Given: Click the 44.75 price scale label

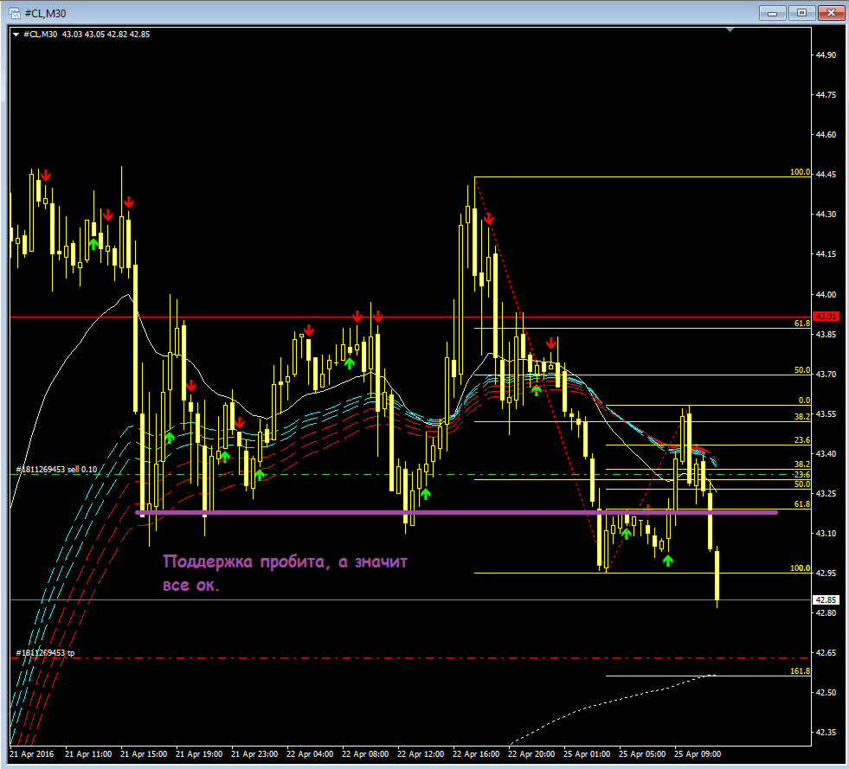Looking at the screenshot, I should click(826, 94).
